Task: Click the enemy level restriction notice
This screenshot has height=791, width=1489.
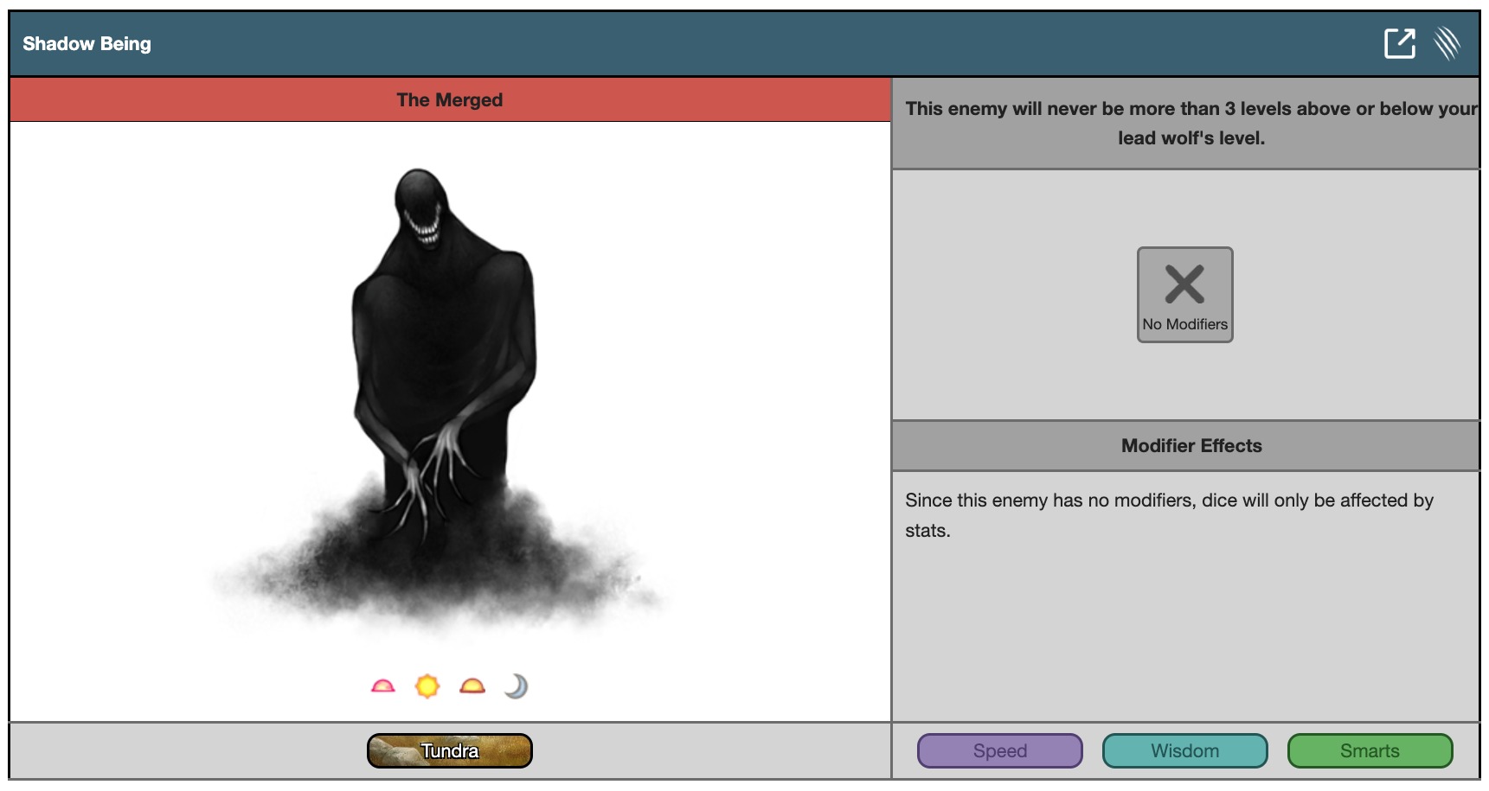Action: tap(1191, 123)
